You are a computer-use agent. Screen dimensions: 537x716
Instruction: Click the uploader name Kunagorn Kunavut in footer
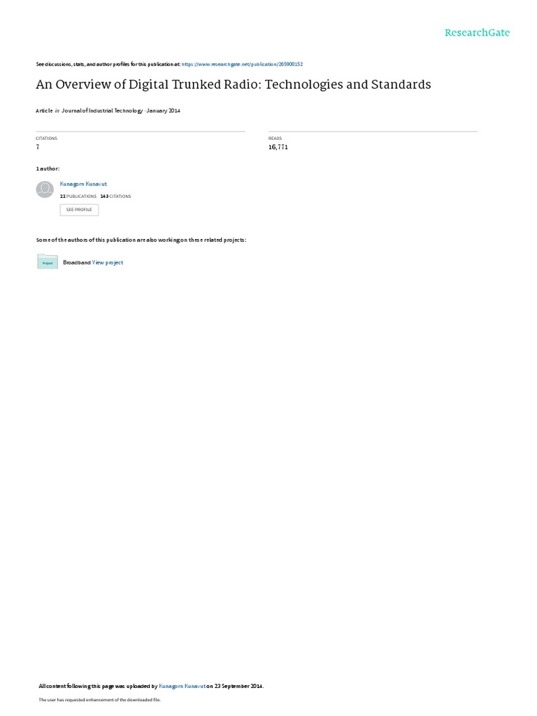(182, 686)
